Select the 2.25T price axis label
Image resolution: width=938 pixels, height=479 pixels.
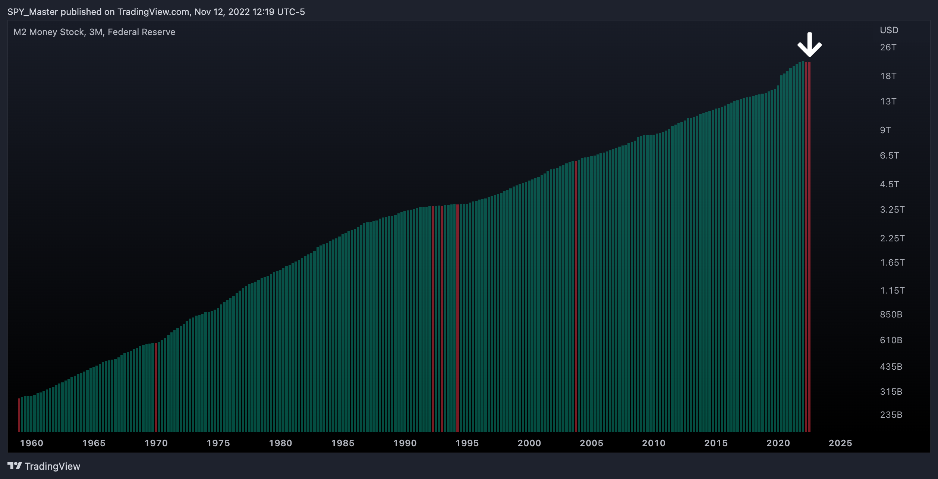(x=893, y=238)
